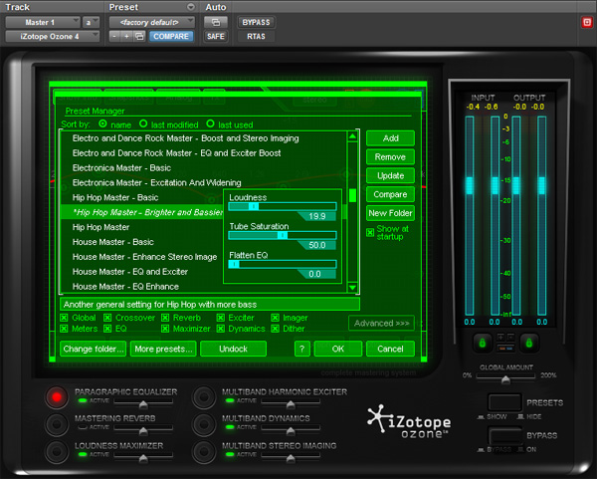The height and width of the screenshot is (479, 597).
Task: Click the New Folder button
Action: (390, 213)
